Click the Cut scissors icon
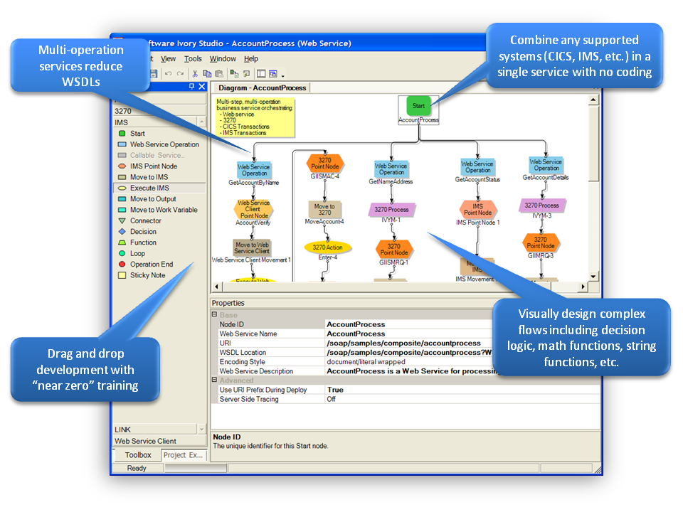This screenshot has height=512, width=683. click(x=195, y=74)
